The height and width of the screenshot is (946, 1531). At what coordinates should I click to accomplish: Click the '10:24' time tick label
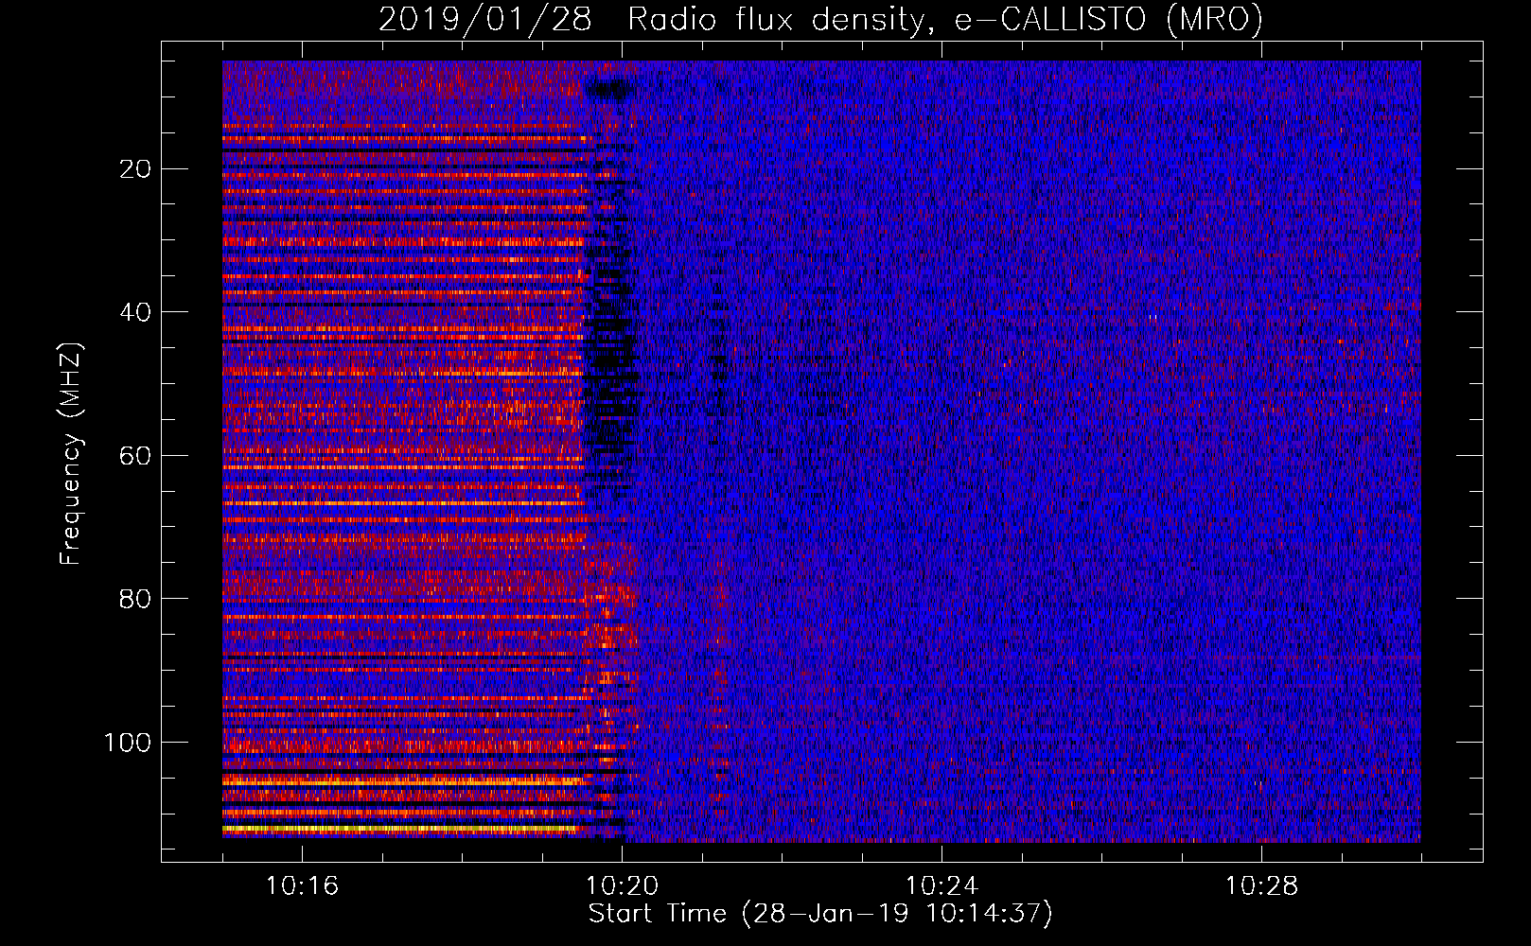click(x=941, y=886)
